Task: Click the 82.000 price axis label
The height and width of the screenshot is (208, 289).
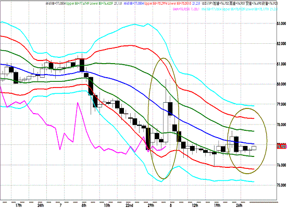Action: [x=282, y=44]
